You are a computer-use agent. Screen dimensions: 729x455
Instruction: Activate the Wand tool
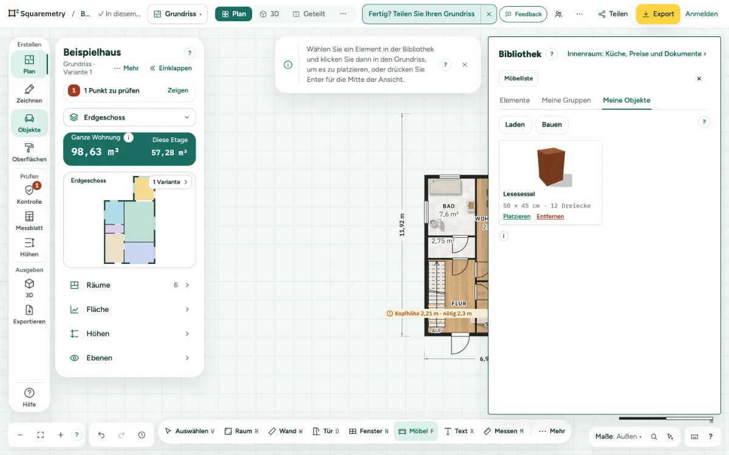pos(286,431)
